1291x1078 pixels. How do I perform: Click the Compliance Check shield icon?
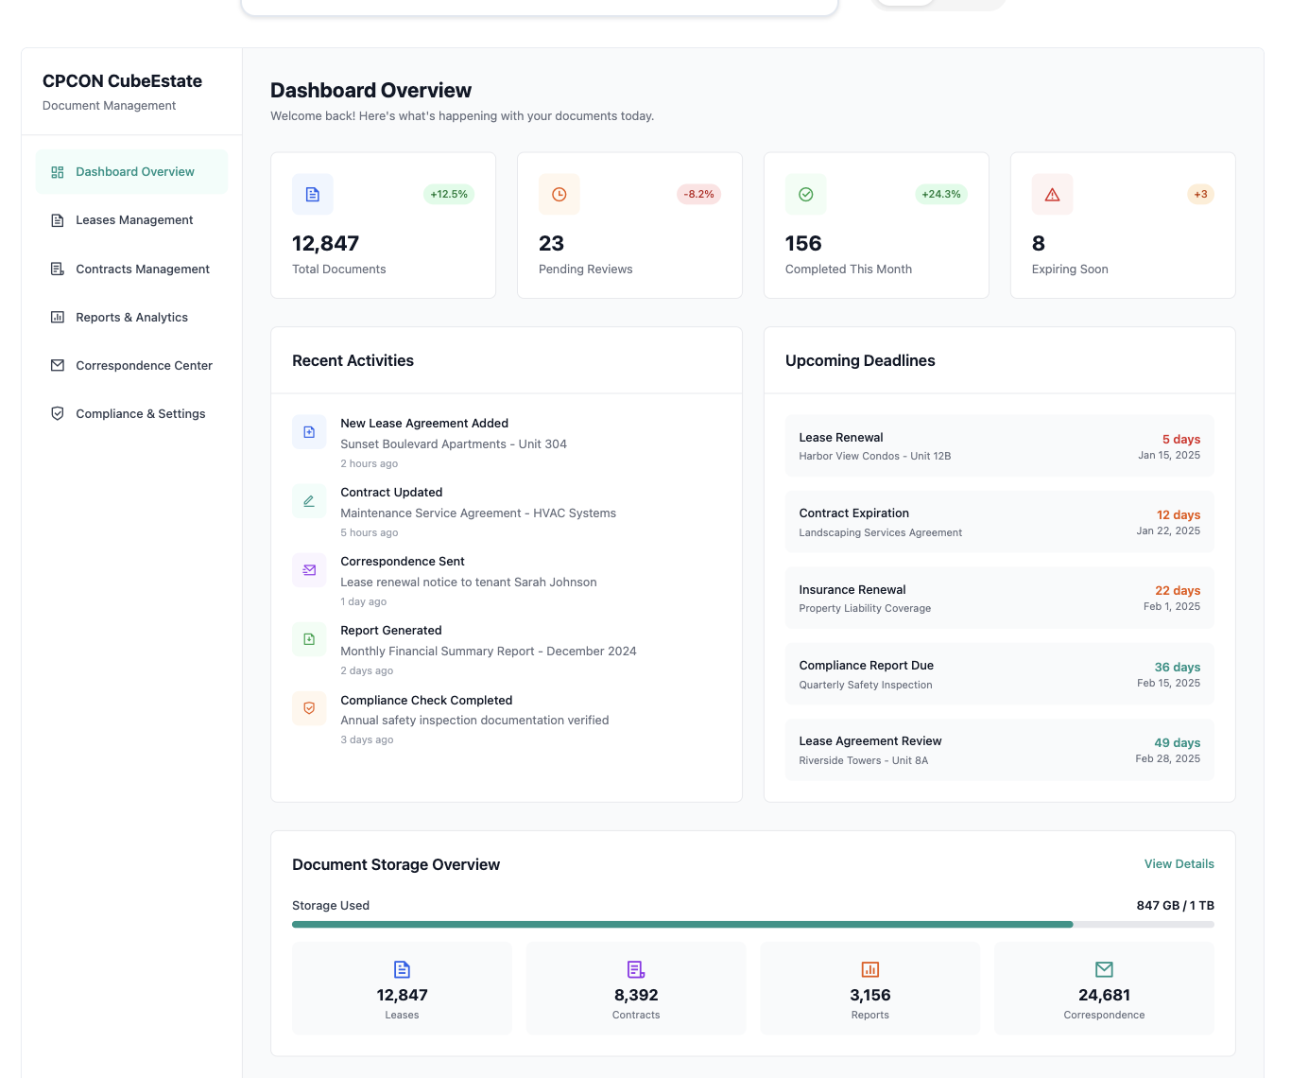(309, 708)
